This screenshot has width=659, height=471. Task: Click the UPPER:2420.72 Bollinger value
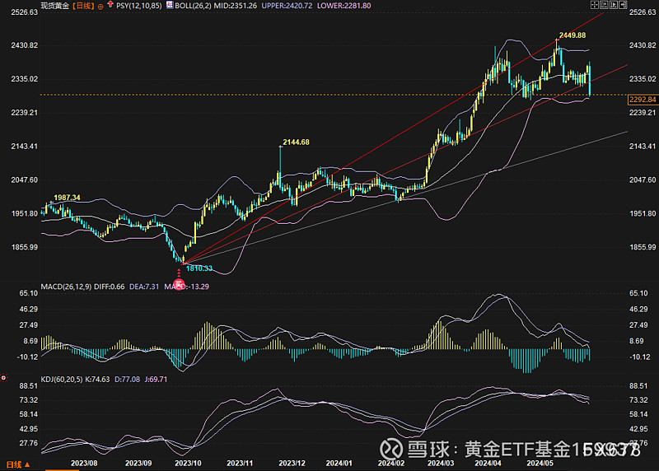(287, 6)
